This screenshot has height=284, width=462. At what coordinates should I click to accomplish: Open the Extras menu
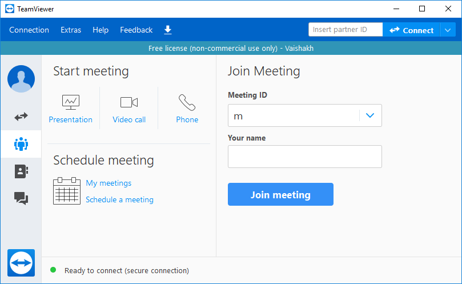71,30
